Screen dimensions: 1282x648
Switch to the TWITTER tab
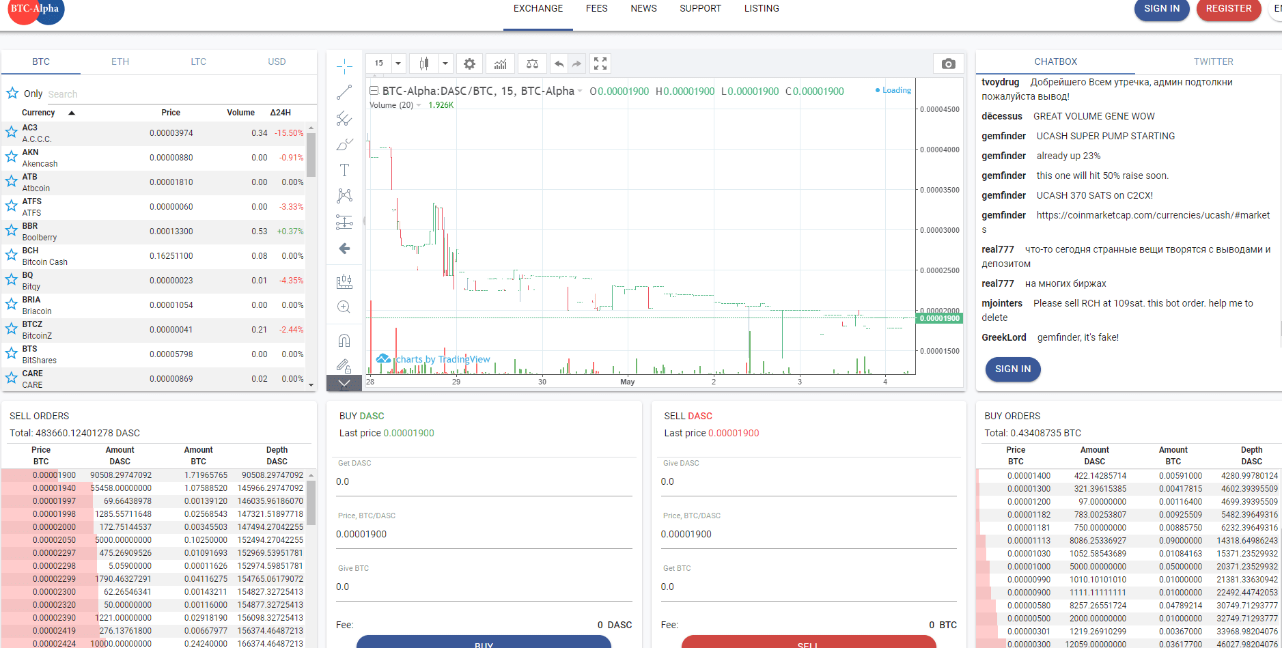pyautogui.click(x=1213, y=61)
